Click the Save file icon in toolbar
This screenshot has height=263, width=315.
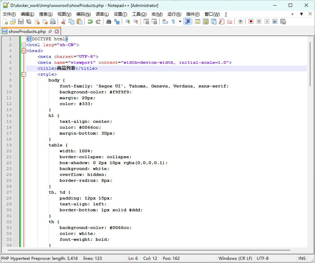[x=20, y=22]
